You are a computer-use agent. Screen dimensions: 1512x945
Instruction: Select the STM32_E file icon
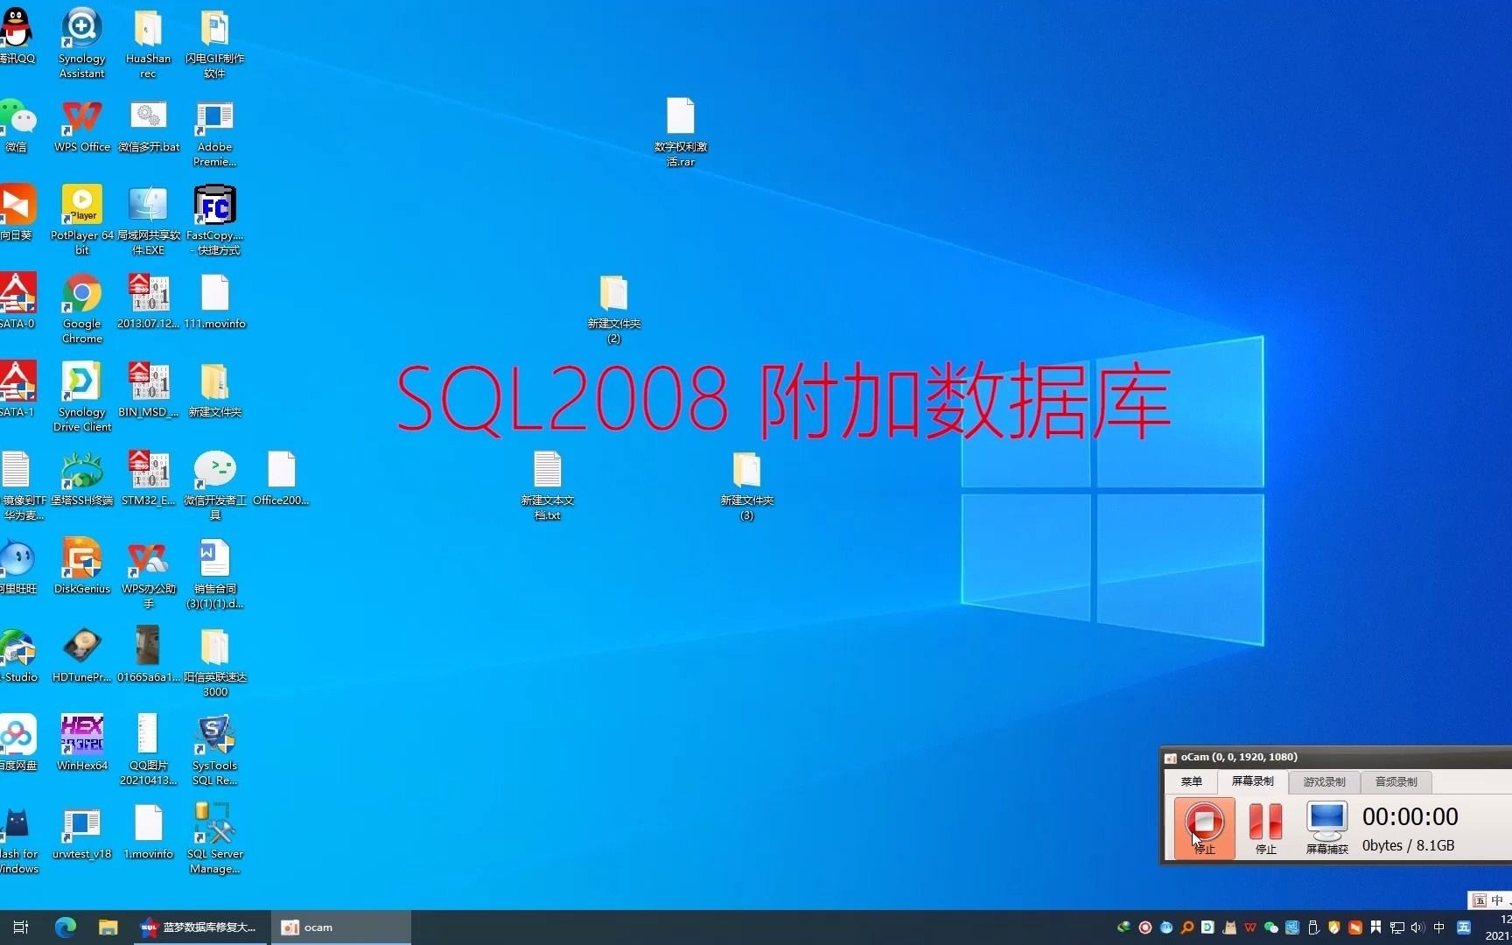(x=148, y=478)
